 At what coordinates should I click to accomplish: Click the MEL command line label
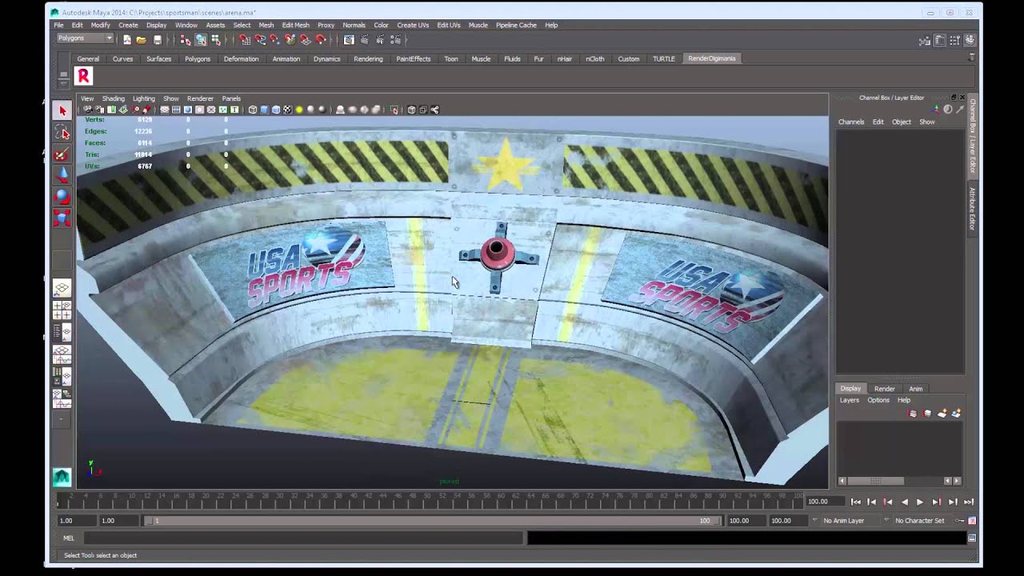69,538
